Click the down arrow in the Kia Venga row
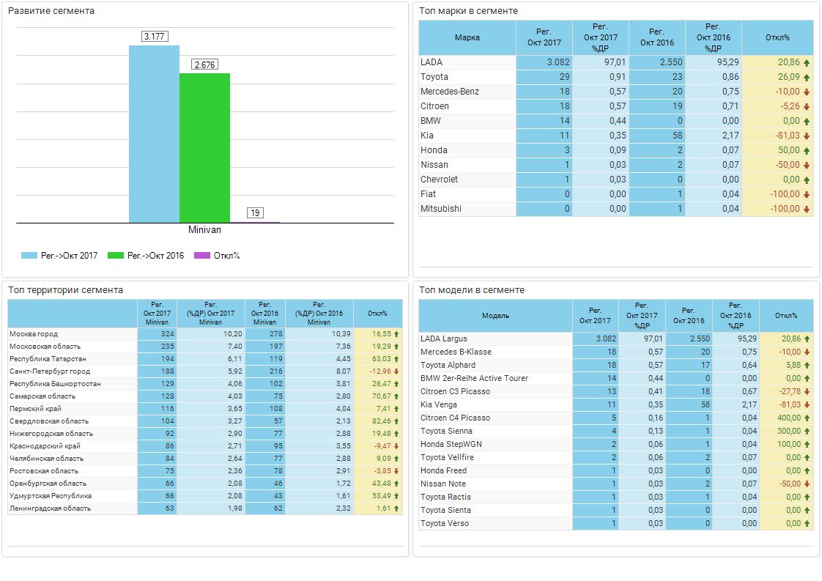Viewport: 822px width, 581px height. 807,405
